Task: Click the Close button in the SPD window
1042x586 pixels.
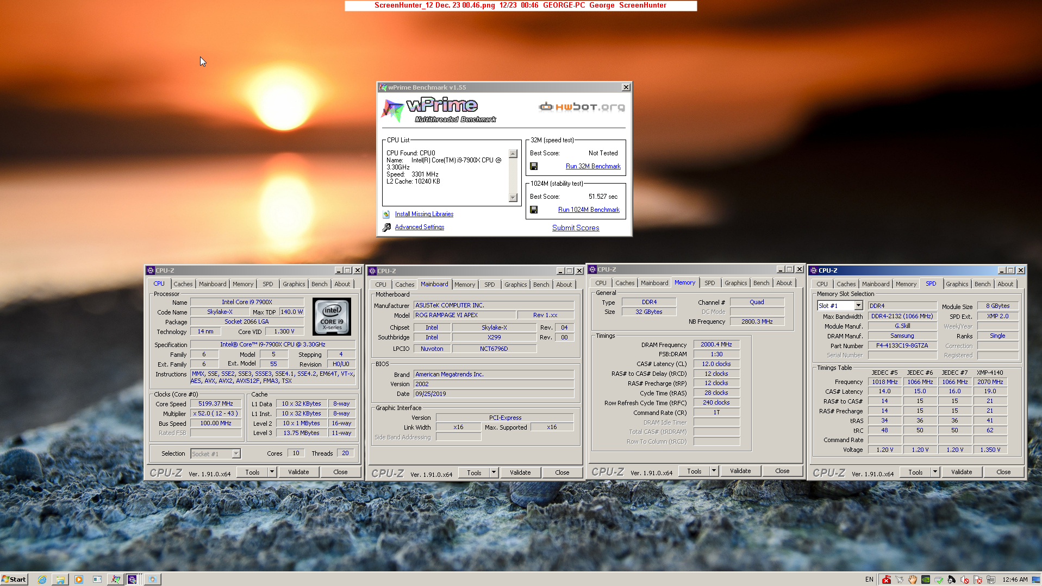Action: coord(1003,472)
